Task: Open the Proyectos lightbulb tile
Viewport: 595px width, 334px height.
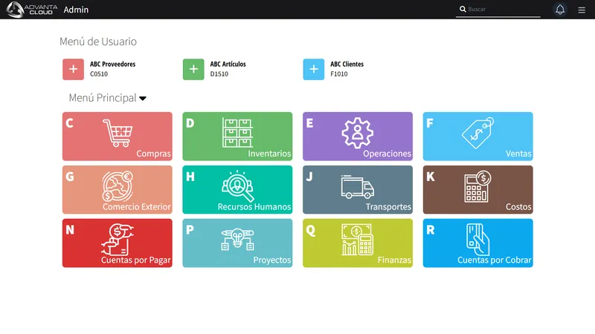Action: click(x=237, y=243)
